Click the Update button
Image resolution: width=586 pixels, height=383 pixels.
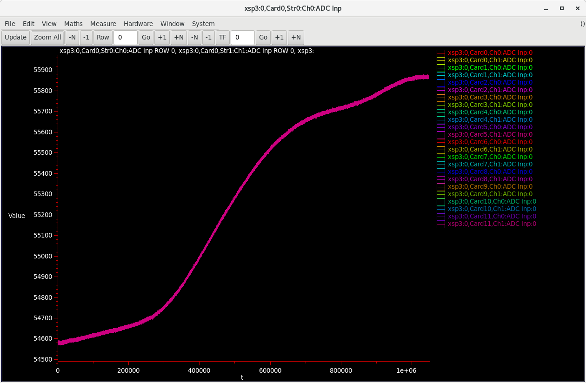16,37
